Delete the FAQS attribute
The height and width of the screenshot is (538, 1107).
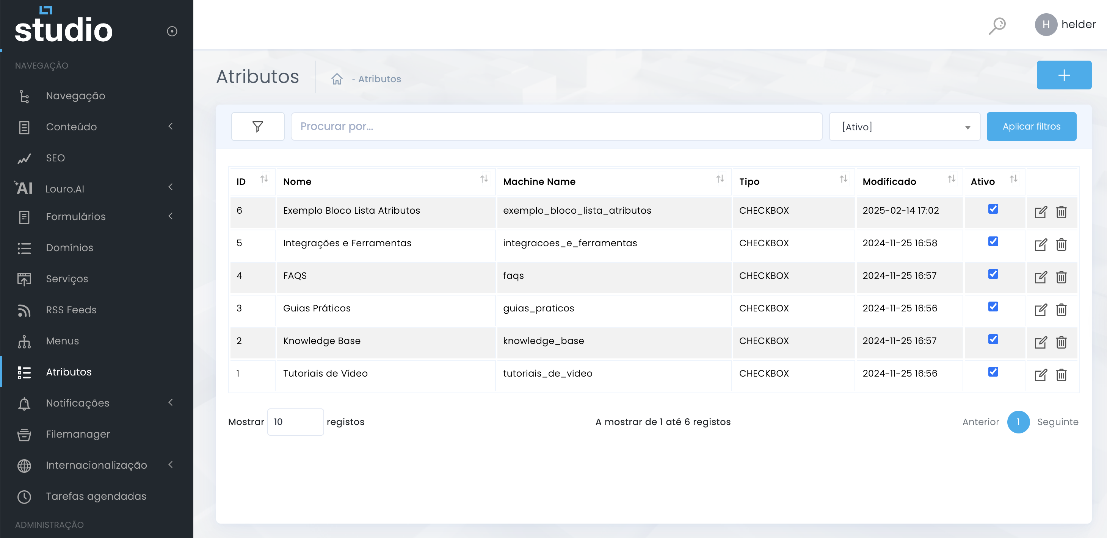(x=1061, y=277)
